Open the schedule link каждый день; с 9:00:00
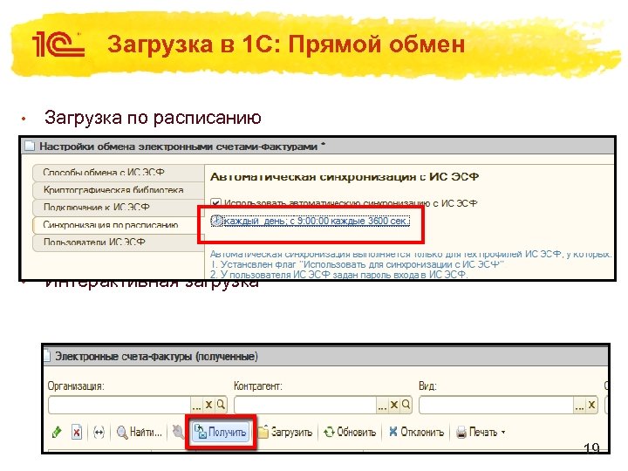Screen dimensions: 628x471 pos(317,221)
